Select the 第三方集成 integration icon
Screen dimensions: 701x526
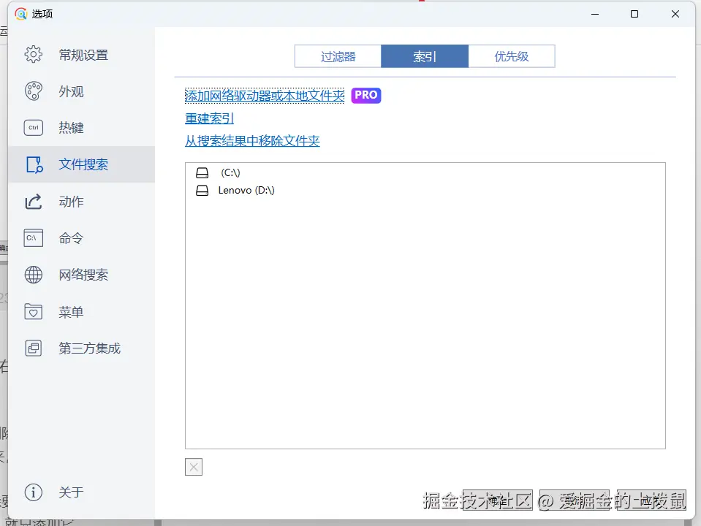pyautogui.click(x=33, y=348)
